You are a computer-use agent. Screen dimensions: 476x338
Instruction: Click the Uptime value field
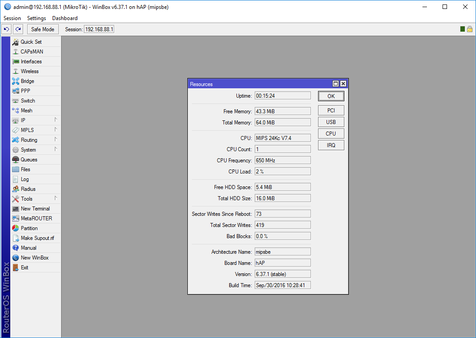283,95
